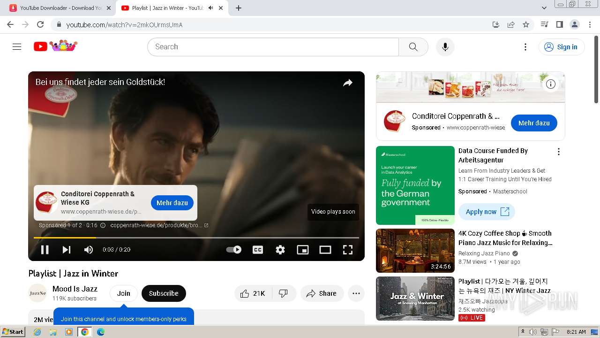
Task: Search with your voice microphone icon
Action: (445, 46)
